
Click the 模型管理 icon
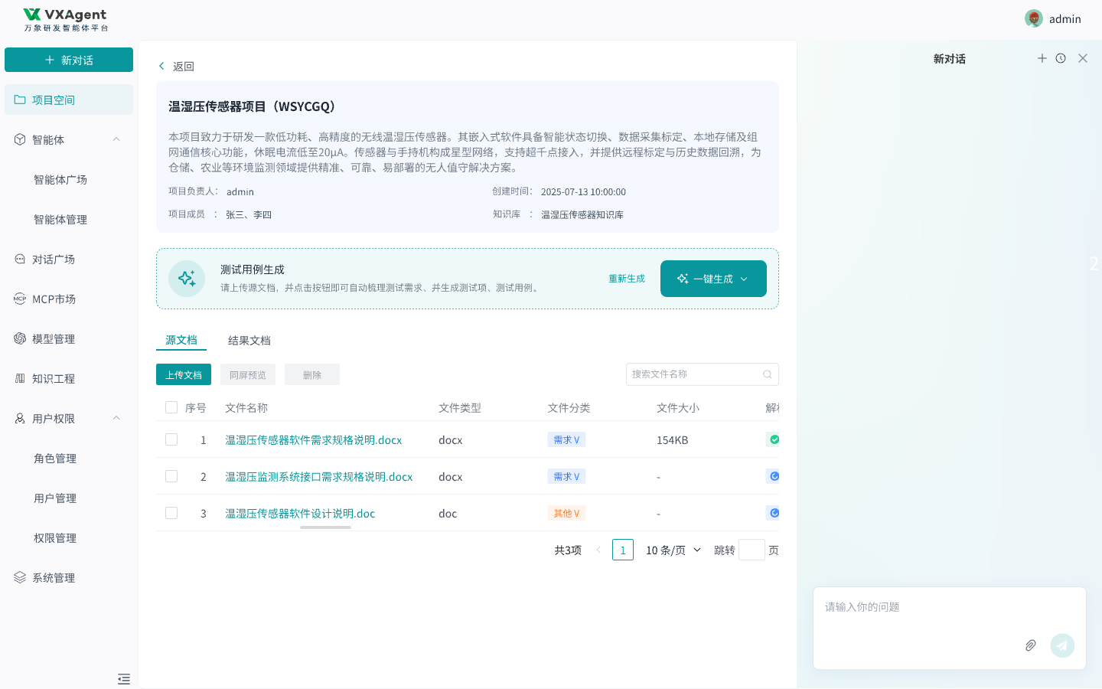[x=20, y=338]
